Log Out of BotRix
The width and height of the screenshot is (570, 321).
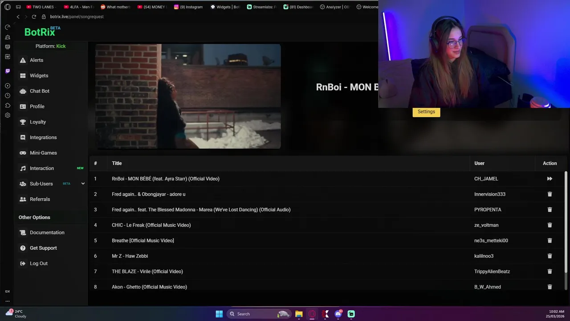[38, 263]
